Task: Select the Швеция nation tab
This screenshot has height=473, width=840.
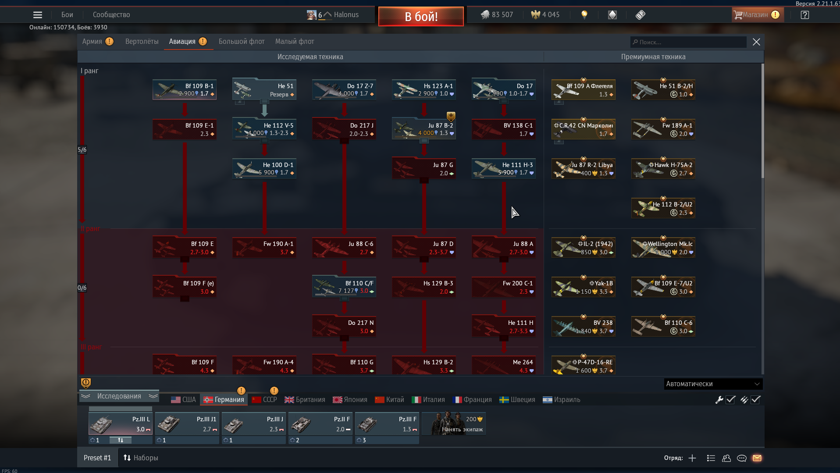Action: pyautogui.click(x=517, y=400)
